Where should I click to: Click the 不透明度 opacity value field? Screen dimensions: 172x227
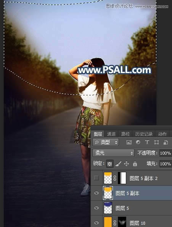tap(166, 153)
